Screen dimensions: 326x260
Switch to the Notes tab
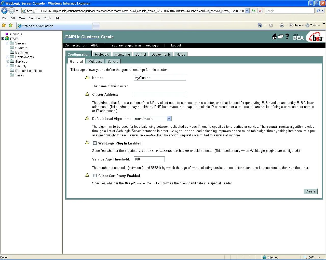tap(181, 54)
